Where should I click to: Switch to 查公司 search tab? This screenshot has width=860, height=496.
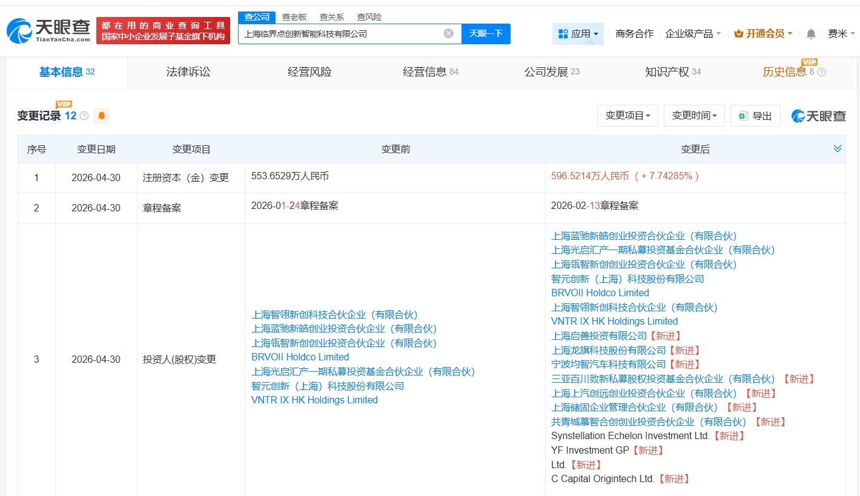pyautogui.click(x=257, y=17)
